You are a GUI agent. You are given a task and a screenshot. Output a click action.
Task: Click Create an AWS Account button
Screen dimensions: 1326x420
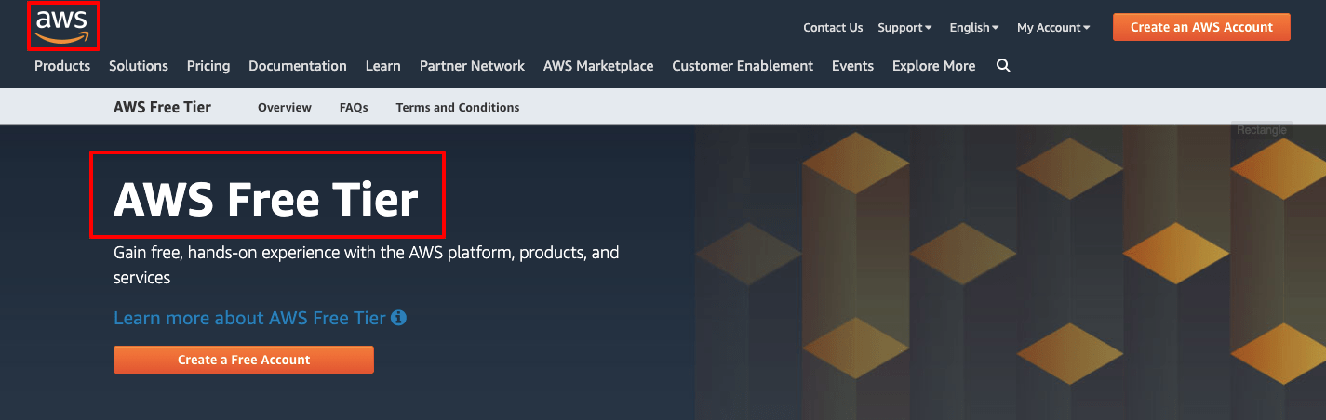[1201, 27]
